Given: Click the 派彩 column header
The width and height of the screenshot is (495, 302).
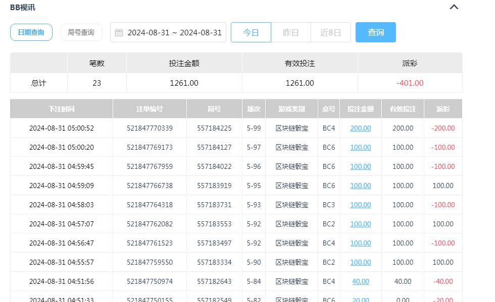Looking at the screenshot, I should [443, 108].
